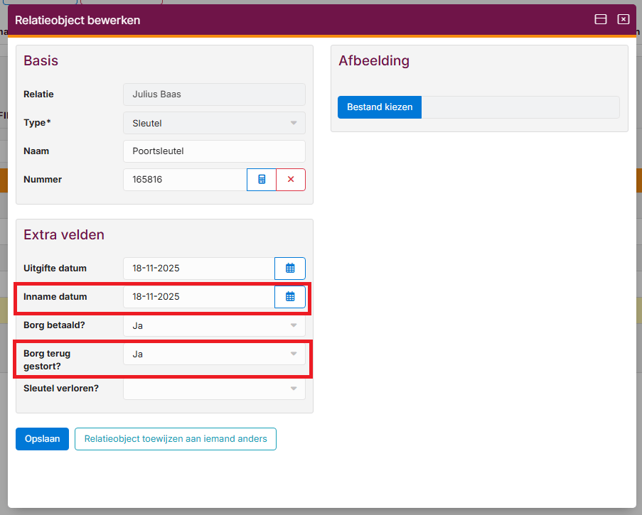Open the Uitgifte datum calendar picker
The height and width of the screenshot is (515, 642).
pyautogui.click(x=290, y=269)
